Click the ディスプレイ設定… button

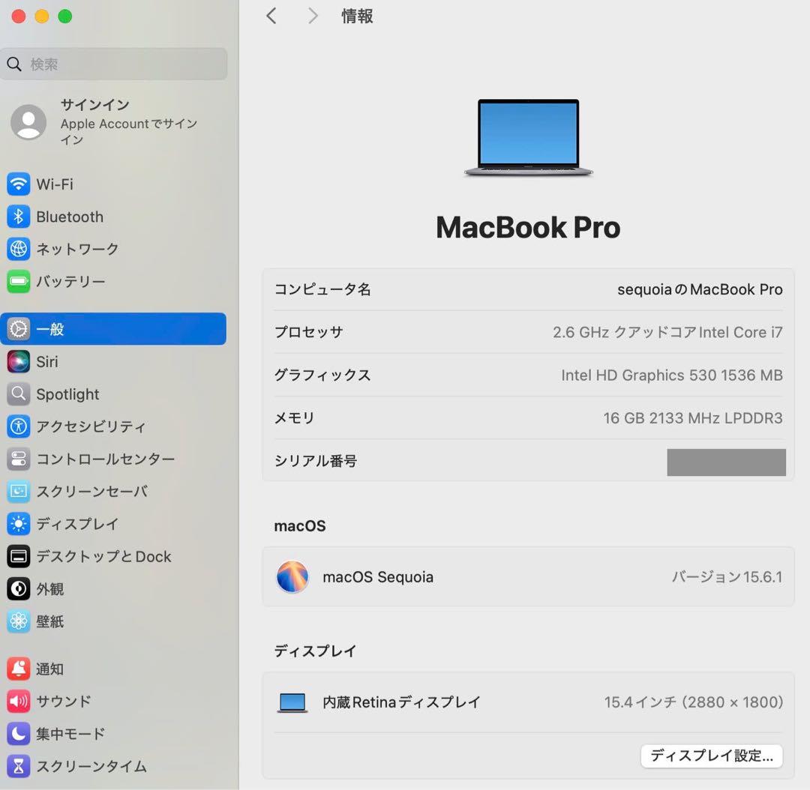click(711, 756)
